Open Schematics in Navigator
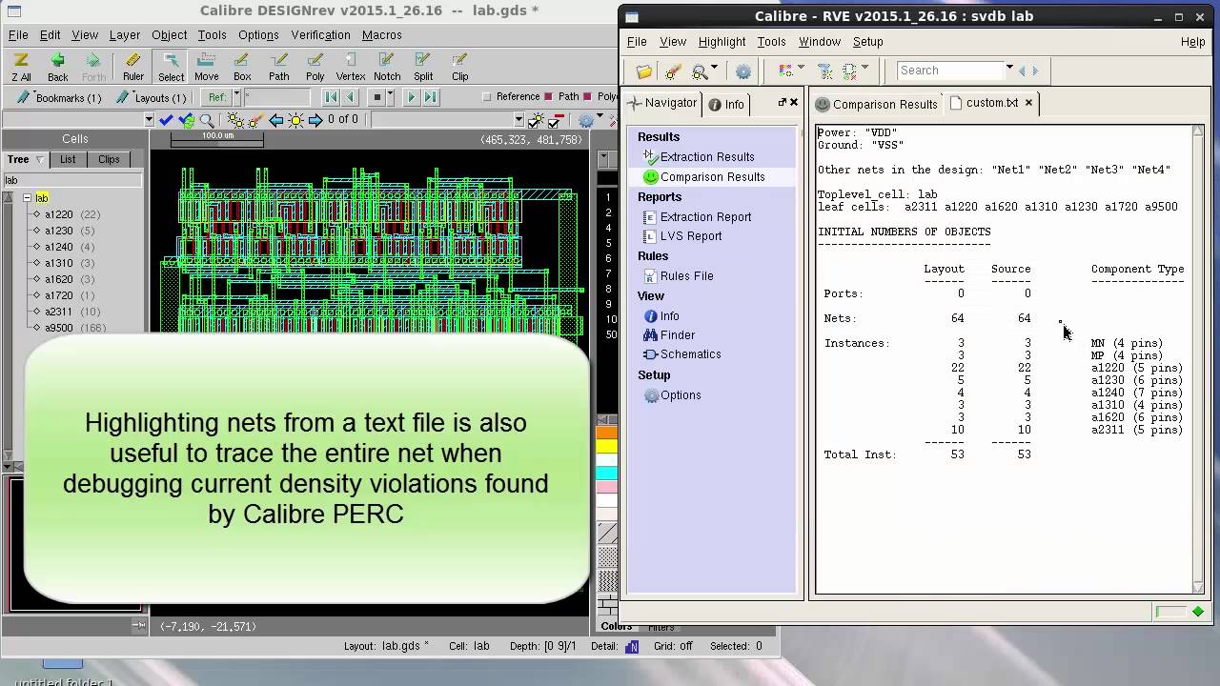 [681, 354]
